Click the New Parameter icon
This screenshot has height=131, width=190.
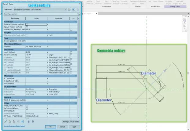pos(9,122)
